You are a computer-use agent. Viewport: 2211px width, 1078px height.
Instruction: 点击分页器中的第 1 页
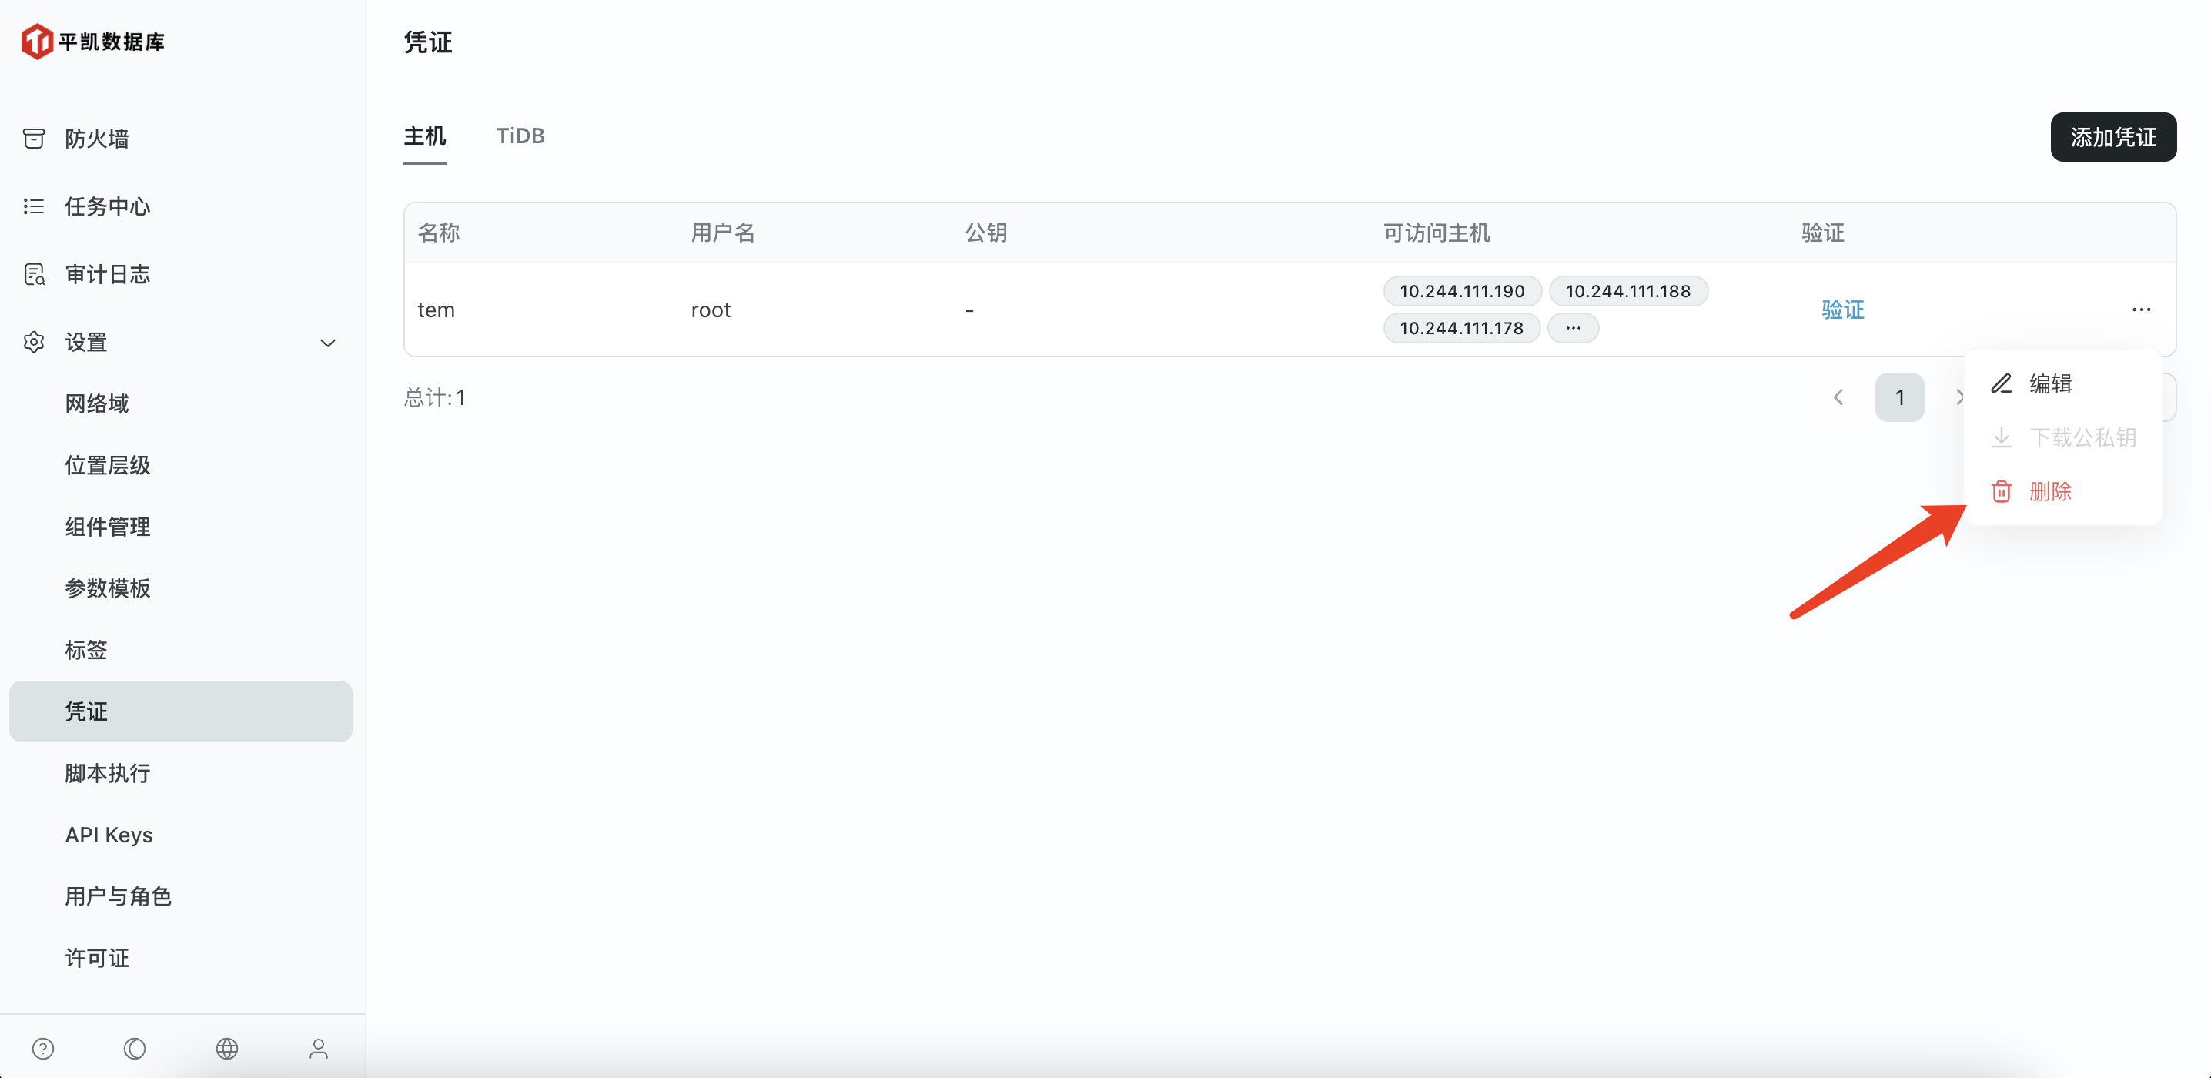(1899, 397)
